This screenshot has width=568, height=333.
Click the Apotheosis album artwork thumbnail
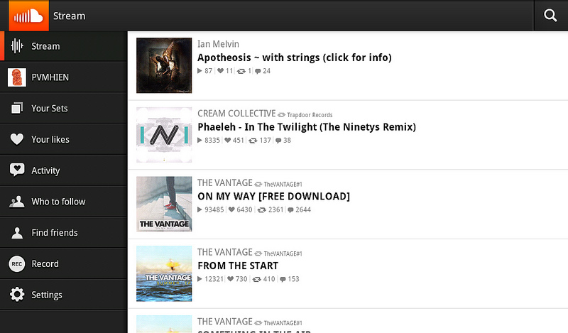click(164, 65)
